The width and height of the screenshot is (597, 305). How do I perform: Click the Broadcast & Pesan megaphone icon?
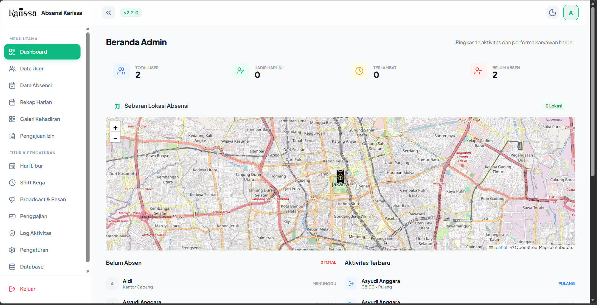coord(12,199)
